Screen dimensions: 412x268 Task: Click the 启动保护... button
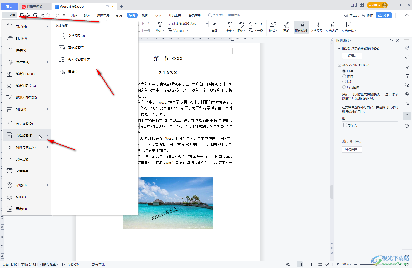352,149
